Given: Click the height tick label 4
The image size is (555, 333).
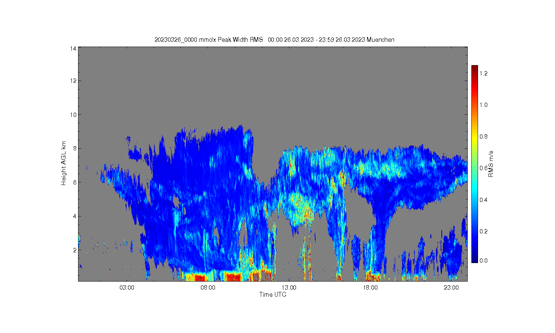Looking at the screenshot, I should pyautogui.click(x=75, y=216).
